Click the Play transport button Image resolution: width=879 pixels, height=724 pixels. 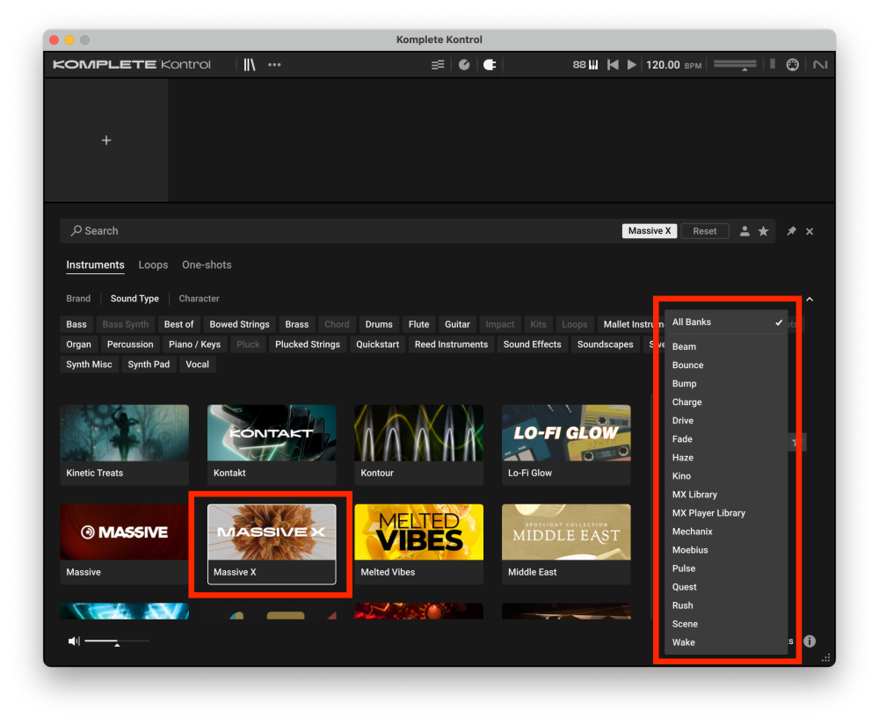click(x=632, y=65)
